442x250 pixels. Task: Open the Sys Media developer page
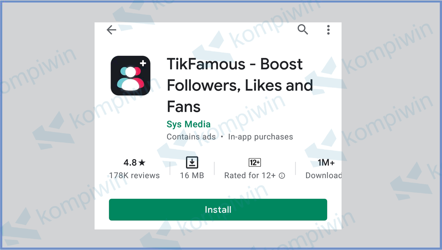188,124
